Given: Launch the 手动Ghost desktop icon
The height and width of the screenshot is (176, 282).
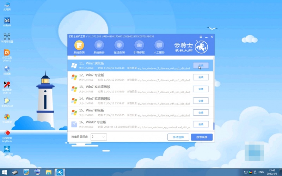Looking at the screenshot, I should [7, 102].
